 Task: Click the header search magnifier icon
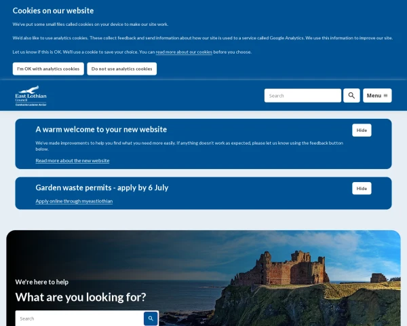(351, 95)
